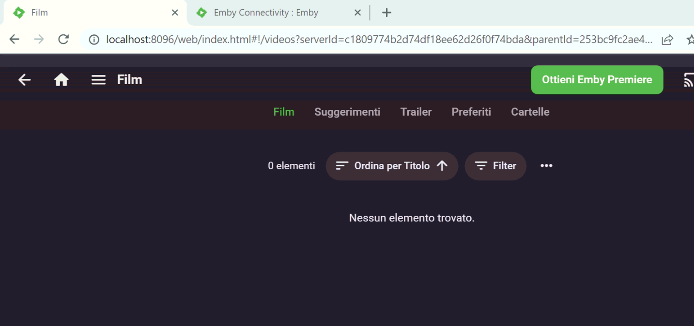Viewport: 694px width, 326px height.
Task: Open a new browser tab
Action: (x=386, y=13)
